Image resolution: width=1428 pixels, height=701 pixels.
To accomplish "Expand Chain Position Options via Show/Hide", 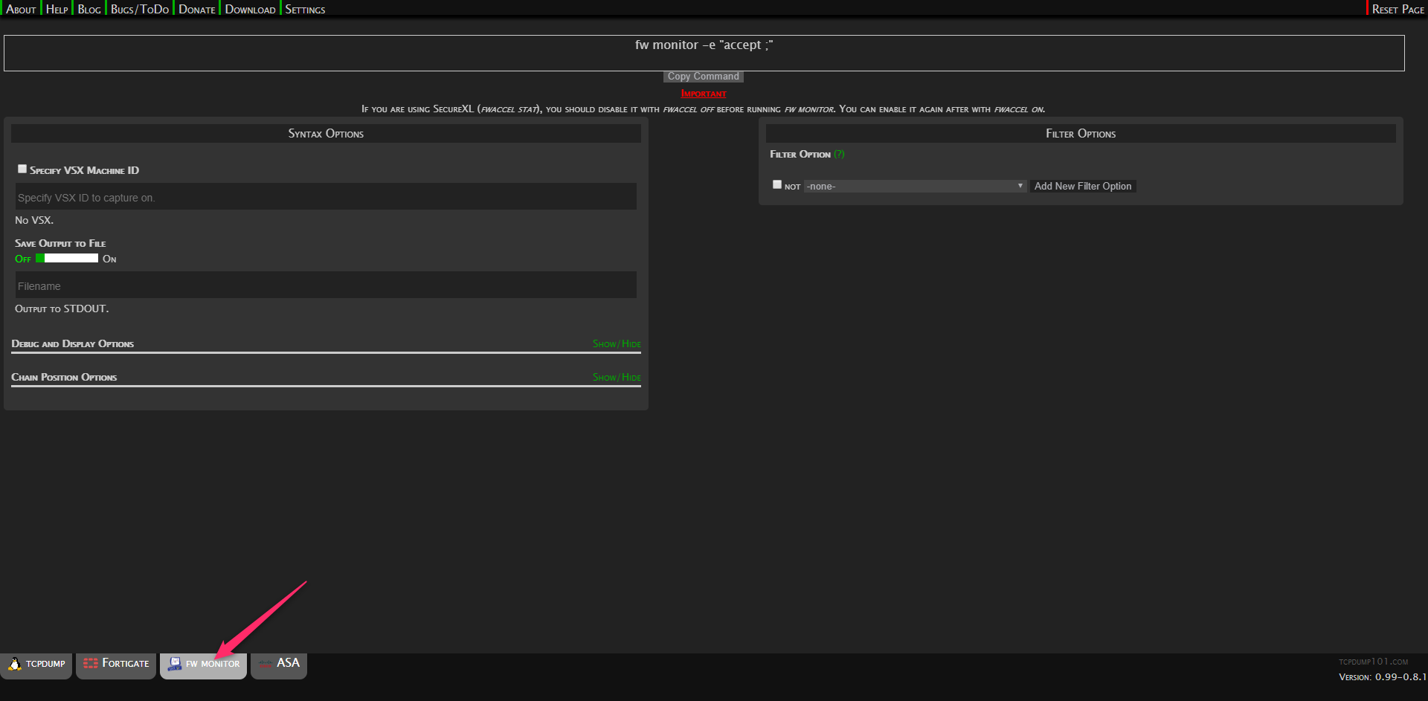I will [617, 378].
